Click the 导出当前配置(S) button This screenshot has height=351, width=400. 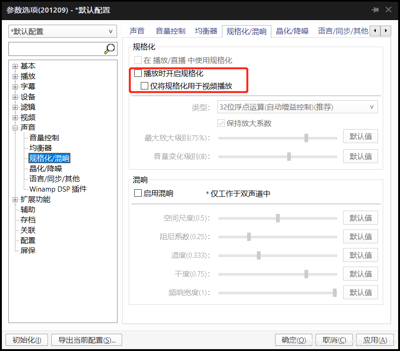point(86,340)
